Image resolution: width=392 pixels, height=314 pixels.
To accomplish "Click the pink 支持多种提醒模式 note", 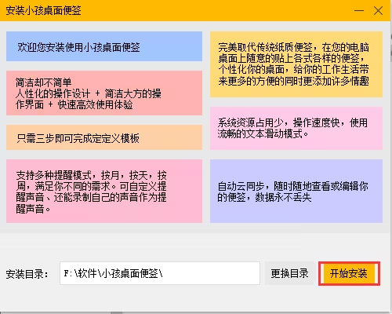I will 104,192.
